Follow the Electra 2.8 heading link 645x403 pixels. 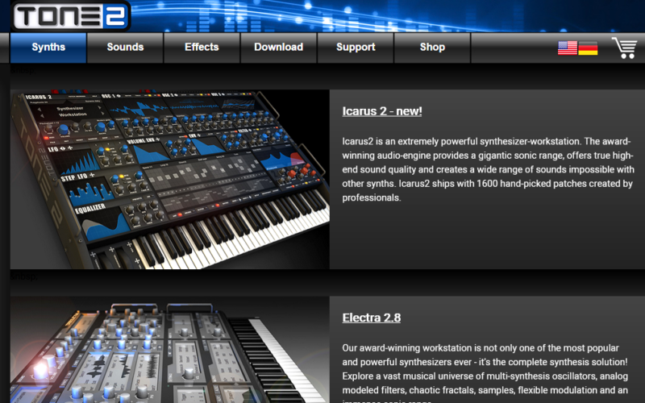371,318
